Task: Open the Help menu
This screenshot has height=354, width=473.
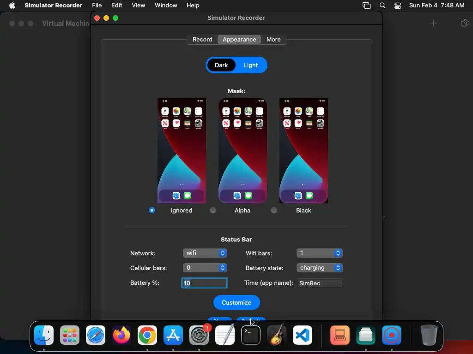Action: [193, 5]
